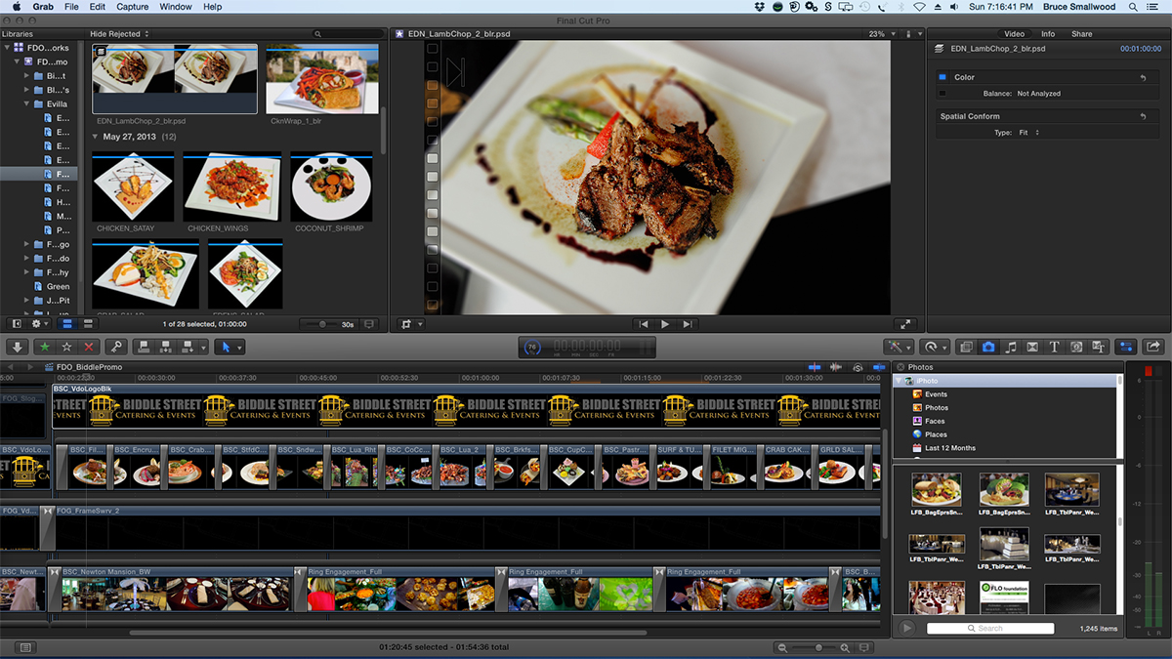
Task: Select the blue arrow Select tool
Action: point(225,347)
